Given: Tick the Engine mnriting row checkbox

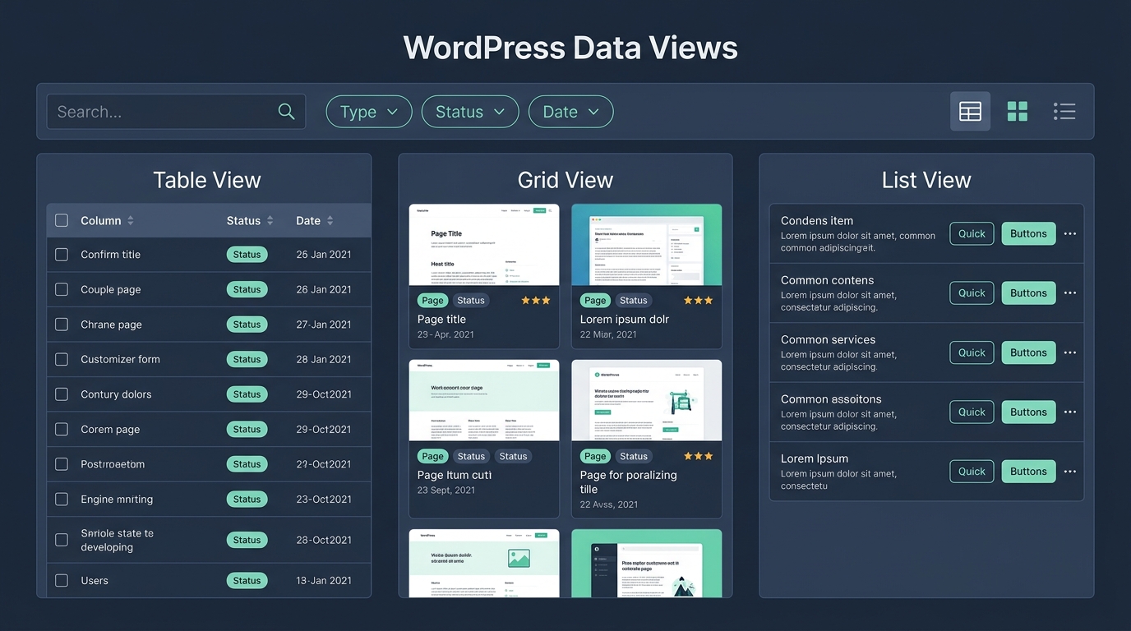Looking at the screenshot, I should (x=62, y=499).
